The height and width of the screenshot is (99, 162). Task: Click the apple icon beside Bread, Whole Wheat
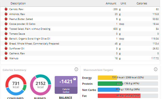click(x=6, y=43)
